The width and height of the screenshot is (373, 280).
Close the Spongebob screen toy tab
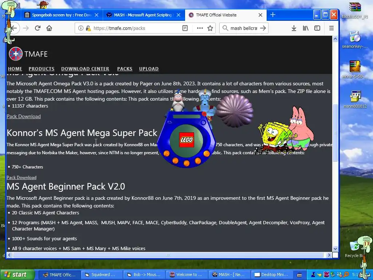(x=97, y=15)
